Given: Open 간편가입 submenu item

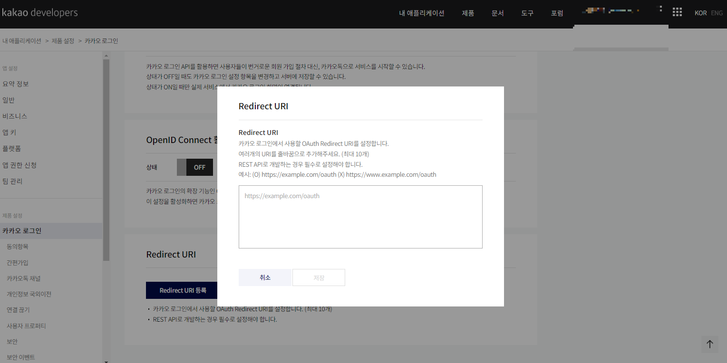Looking at the screenshot, I should (18, 262).
